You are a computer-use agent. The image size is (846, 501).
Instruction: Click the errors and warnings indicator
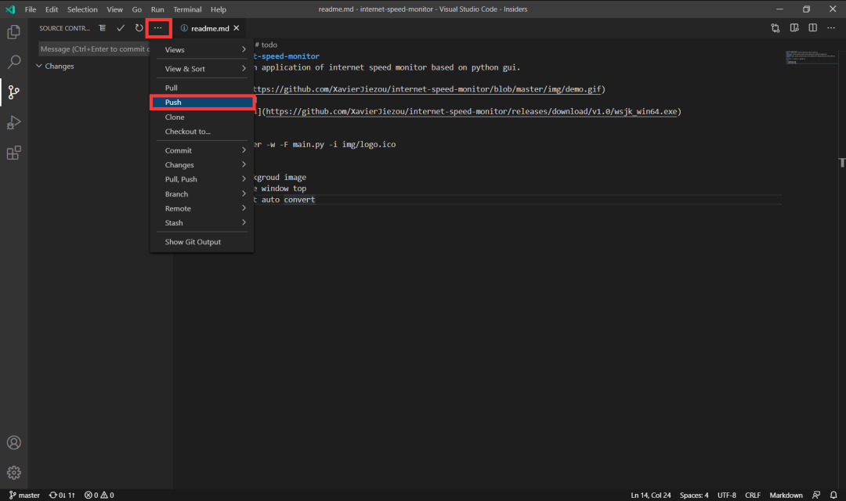click(99, 495)
